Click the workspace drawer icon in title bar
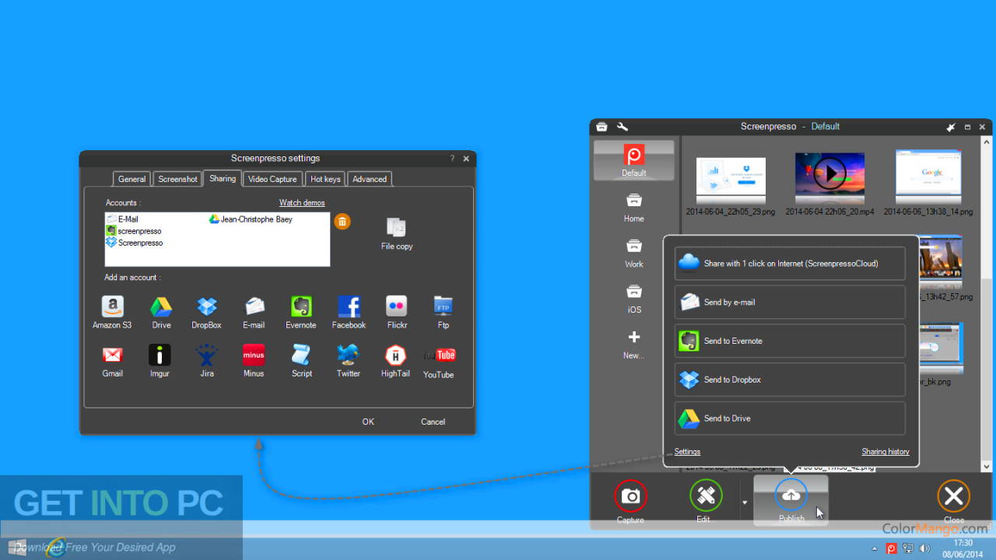 pos(601,127)
